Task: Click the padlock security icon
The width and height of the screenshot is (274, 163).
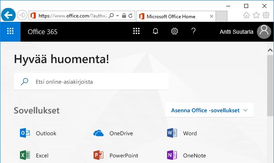Action: pos(124,16)
